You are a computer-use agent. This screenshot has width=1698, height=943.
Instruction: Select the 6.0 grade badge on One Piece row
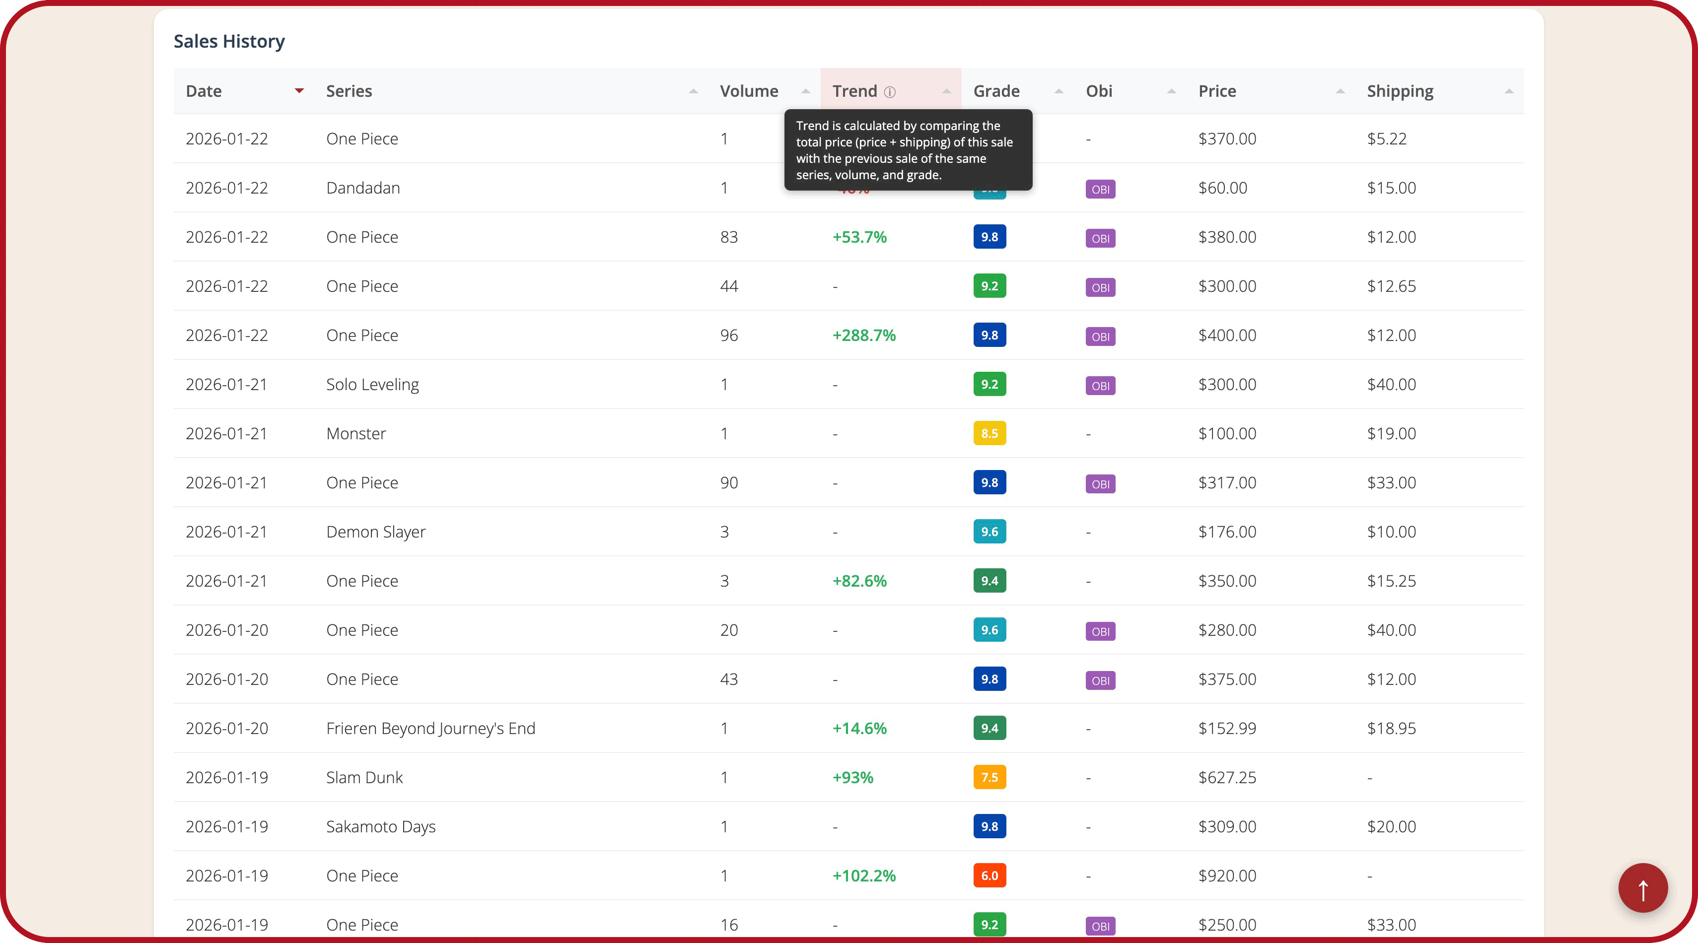click(x=990, y=876)
